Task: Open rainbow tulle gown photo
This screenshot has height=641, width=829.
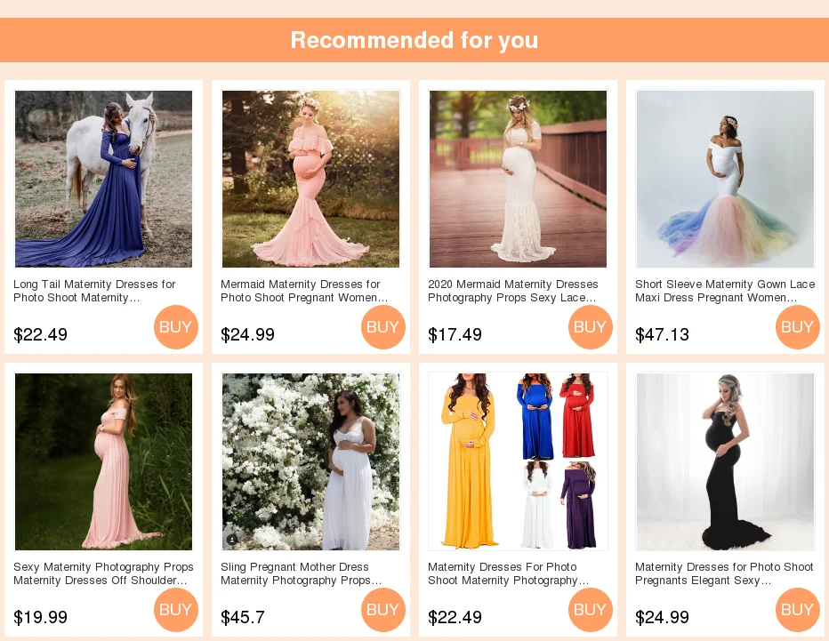Action: click(726, 179)
